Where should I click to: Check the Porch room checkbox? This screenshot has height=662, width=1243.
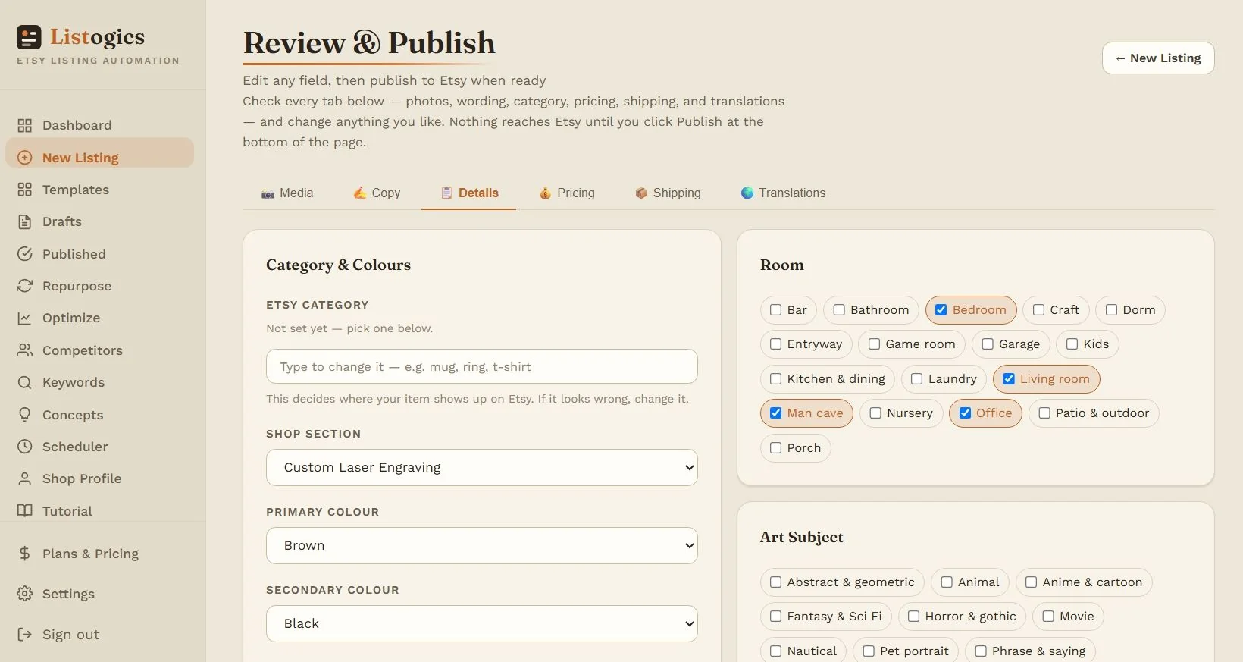click(x=775, y=448)
